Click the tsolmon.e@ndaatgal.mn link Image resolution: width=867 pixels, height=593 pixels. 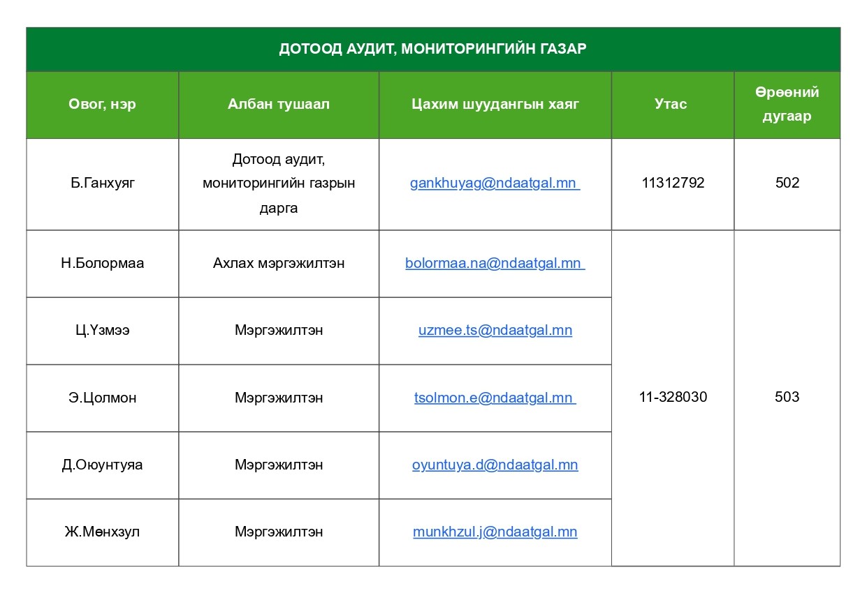[494, 398]
